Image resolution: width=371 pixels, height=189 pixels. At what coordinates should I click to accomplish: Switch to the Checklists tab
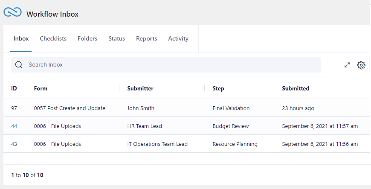pyautogui.click(x=53, y=38)
